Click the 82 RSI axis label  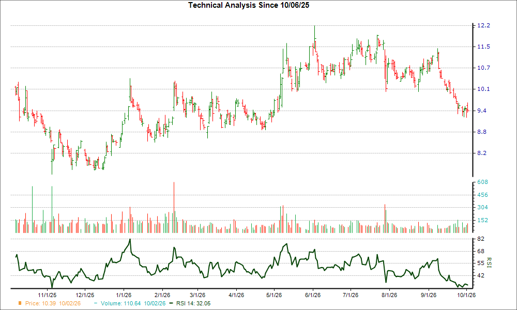(481, 239)
